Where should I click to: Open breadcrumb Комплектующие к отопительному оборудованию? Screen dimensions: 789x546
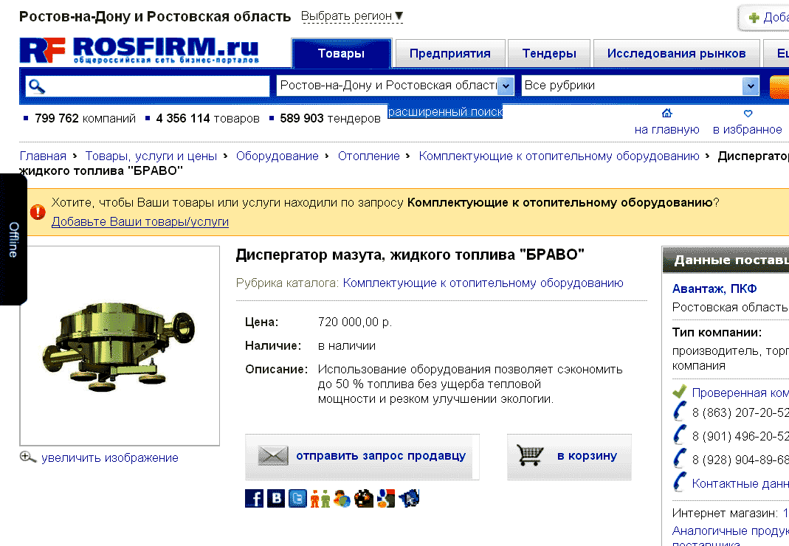click(x=559, y=156)
